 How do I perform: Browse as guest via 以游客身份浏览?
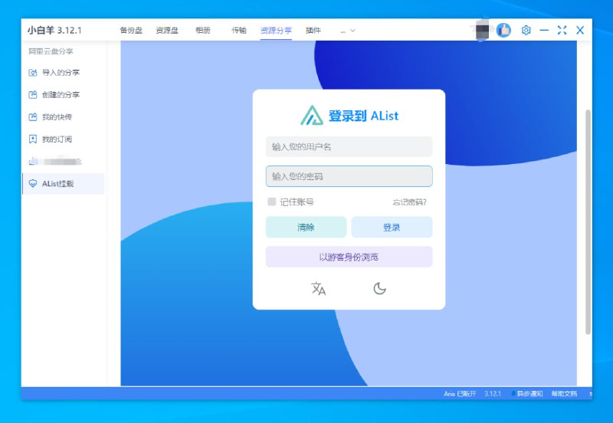tap(349, 257)
